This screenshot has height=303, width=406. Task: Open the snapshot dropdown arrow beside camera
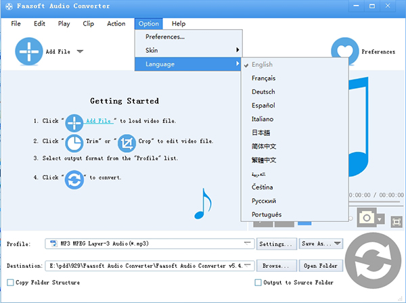(x=380, y=219)
